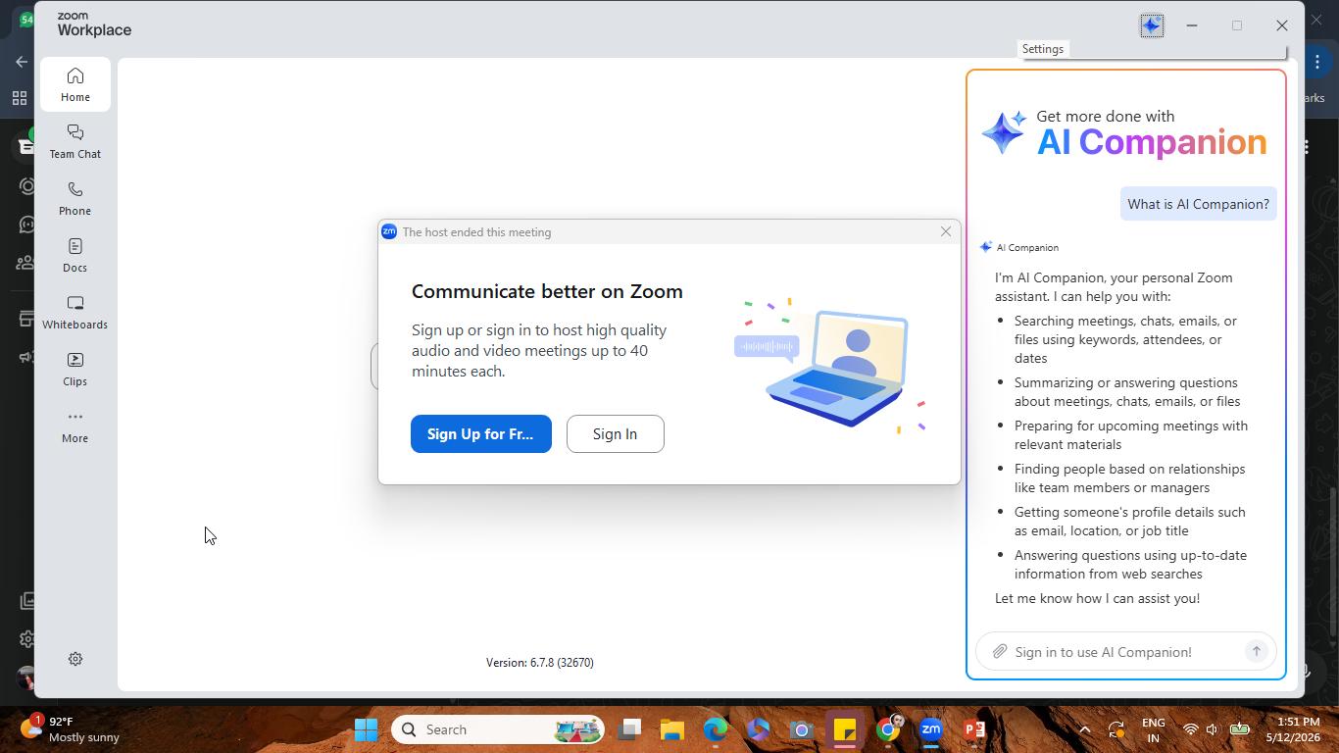Open Sticky Notes from taskbar

point(845,729)
